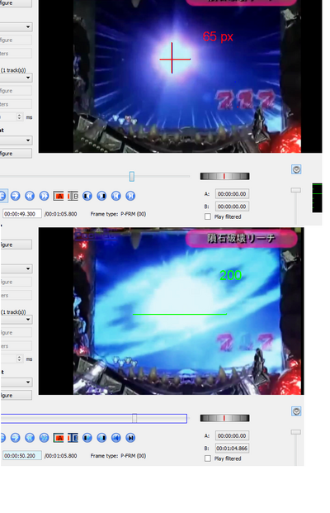Click the Configure button below lower format dropdown
Screen dimensions: 330x513
16,395
